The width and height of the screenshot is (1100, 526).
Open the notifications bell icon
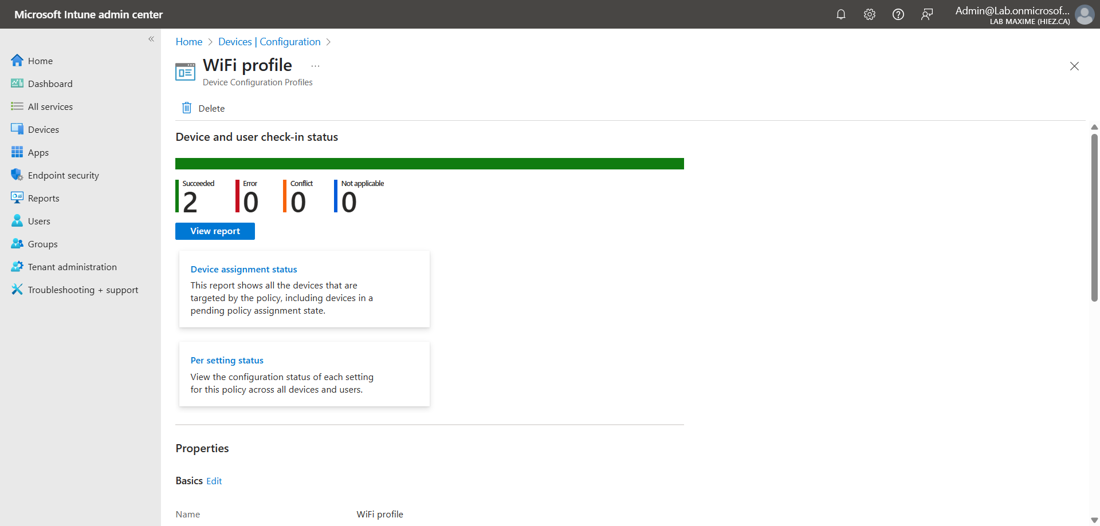tap(840, 14)
